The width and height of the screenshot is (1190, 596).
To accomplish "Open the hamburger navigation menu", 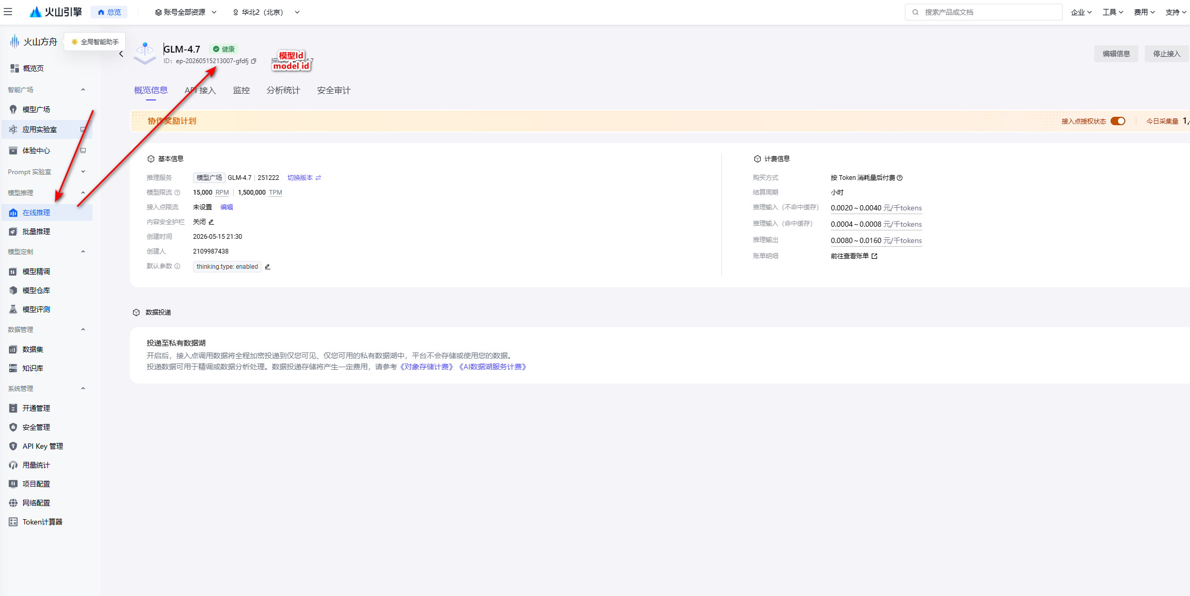I will tap(8, 12).
